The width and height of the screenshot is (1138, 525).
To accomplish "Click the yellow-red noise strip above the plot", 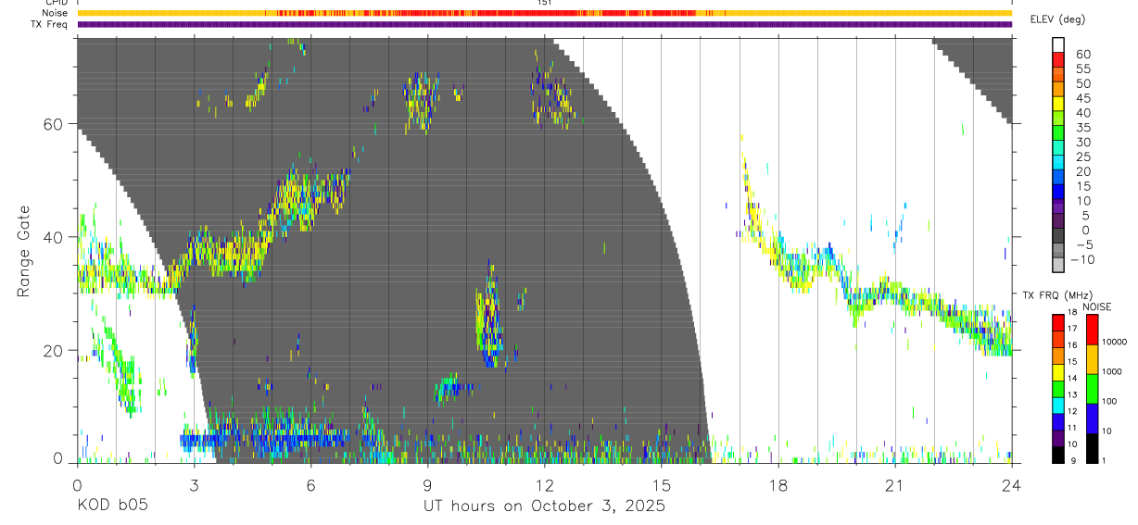I will (544, 13).
